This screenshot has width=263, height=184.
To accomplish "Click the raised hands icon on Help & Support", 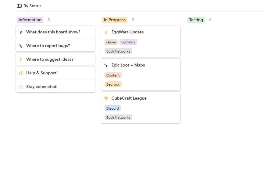I will click(x=21, y=73).
